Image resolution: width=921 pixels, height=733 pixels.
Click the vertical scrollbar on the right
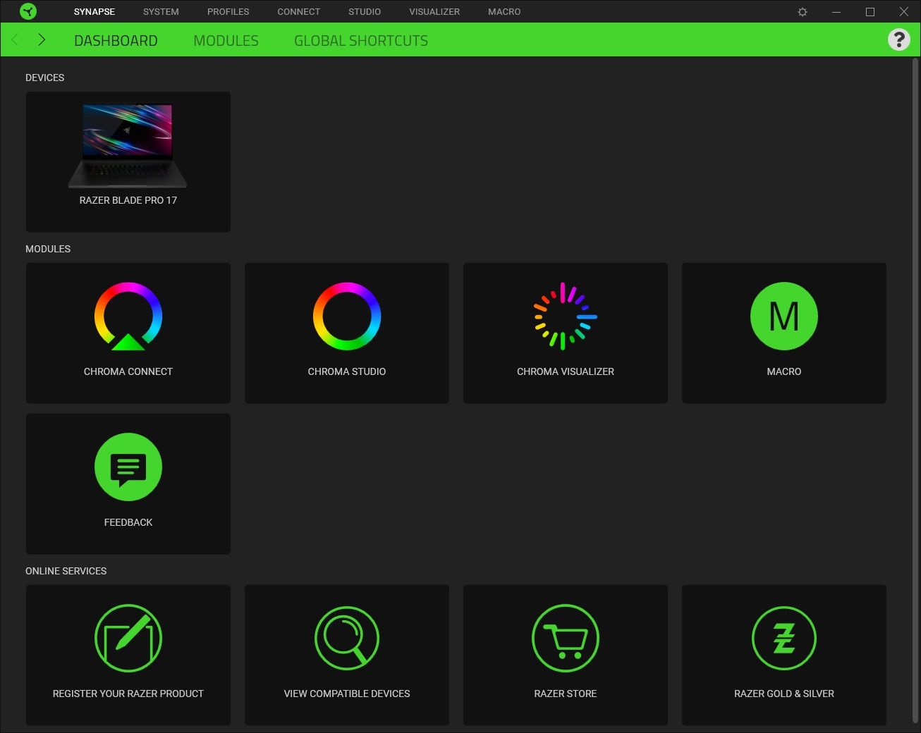point(915,391)
